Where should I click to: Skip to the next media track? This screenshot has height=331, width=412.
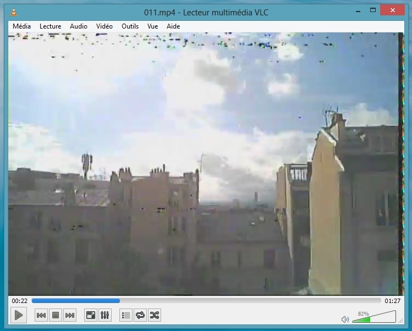click(x=70, y=315)
